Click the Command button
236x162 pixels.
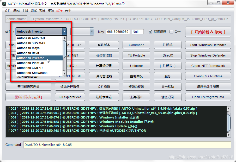point(136,45)
